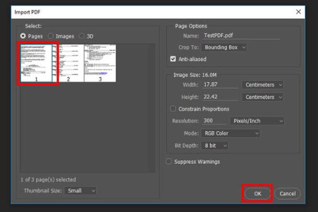This screenshot has height=212, width=318.
Task: Open the Crop To Bounding Box dropdown
Action: [x=223, y=48]
